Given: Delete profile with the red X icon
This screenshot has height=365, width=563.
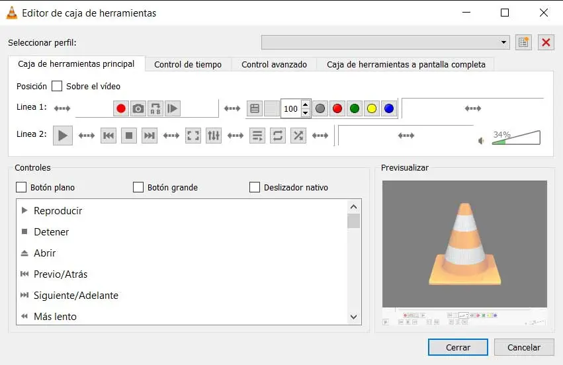Looking at the screenshot, I should [546, 42].
